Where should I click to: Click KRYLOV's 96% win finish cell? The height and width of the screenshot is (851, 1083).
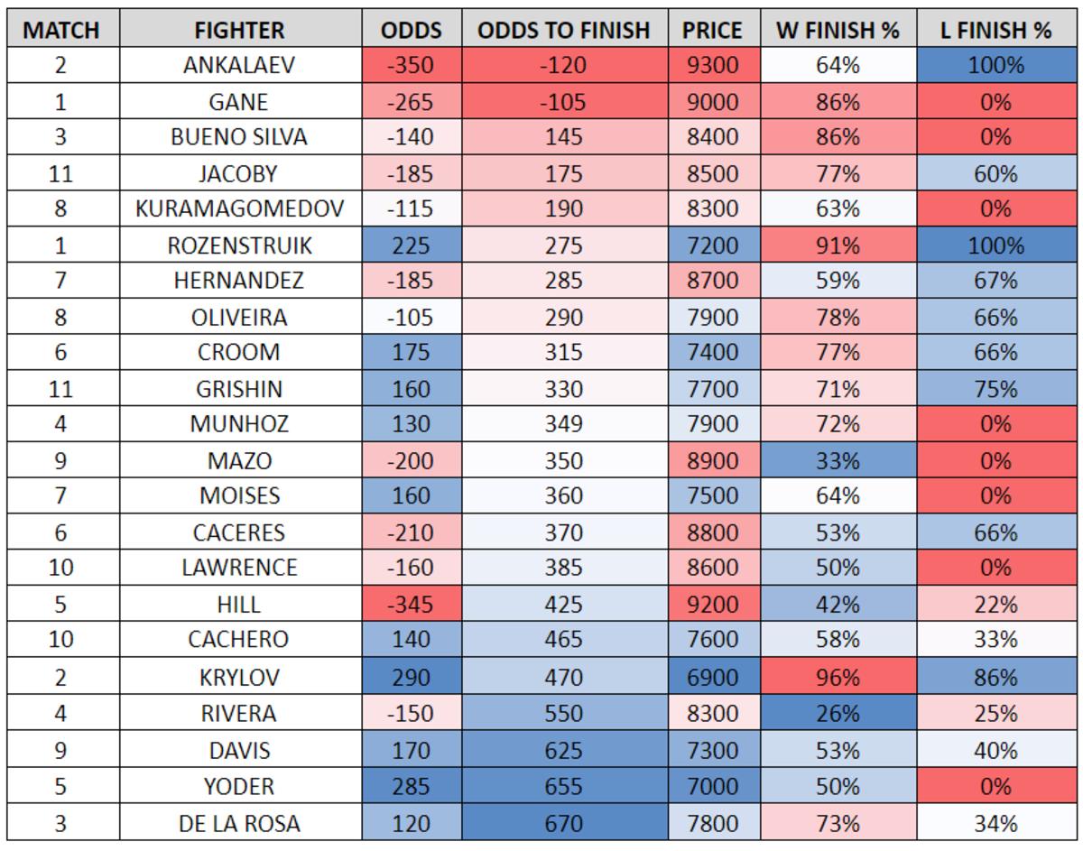pos(838,677)
